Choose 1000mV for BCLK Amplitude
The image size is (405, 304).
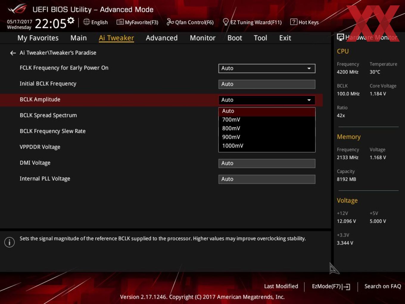[267, 146]
